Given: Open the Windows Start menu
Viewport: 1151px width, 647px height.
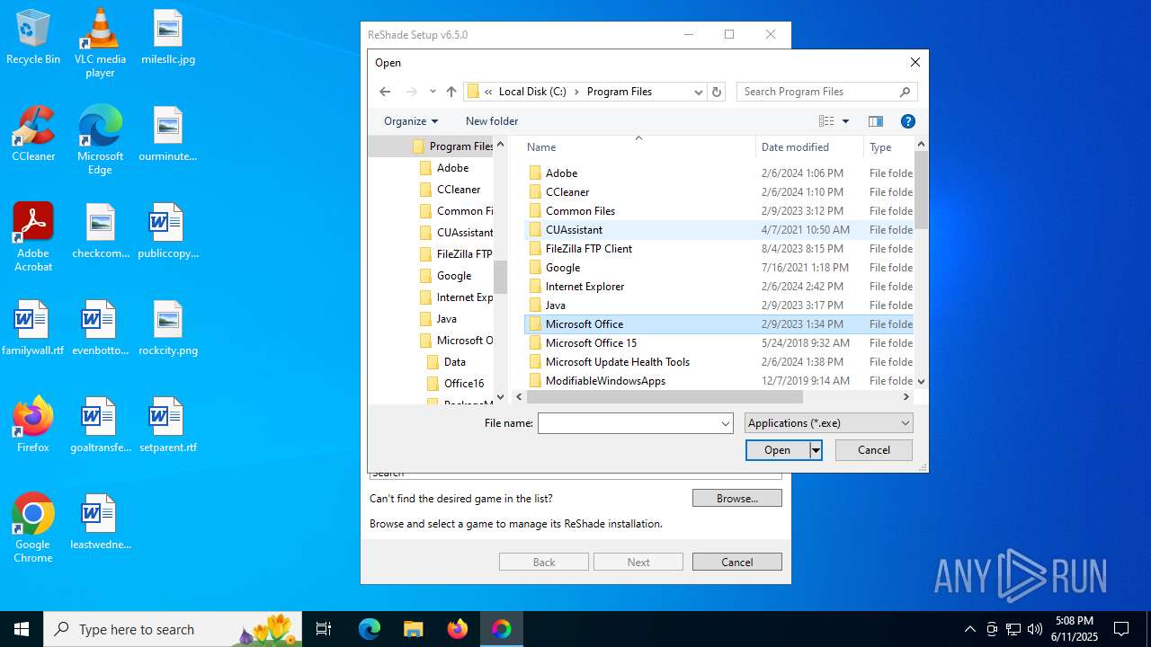Looking at the screenshot, I should 22,629.
